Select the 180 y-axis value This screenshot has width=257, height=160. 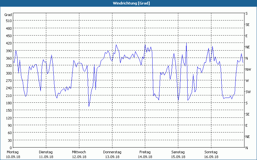pyautogui.click(x=9, y=103)
